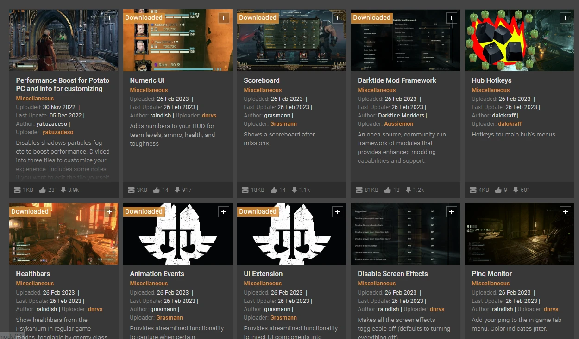579x339 pixels.
Task: Open the Darktide Mod Framework title
Action: point(397,80)
